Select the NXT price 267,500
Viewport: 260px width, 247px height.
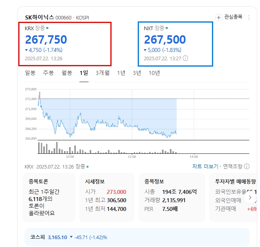click(165, 40)
